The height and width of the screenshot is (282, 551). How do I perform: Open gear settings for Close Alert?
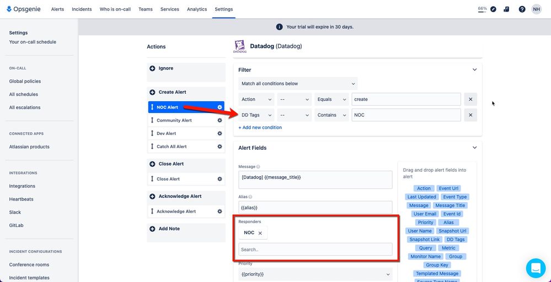click(220, 179)
